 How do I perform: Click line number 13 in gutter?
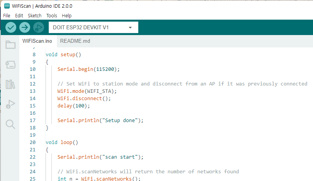pyautogui.click(x=32, y=91)
